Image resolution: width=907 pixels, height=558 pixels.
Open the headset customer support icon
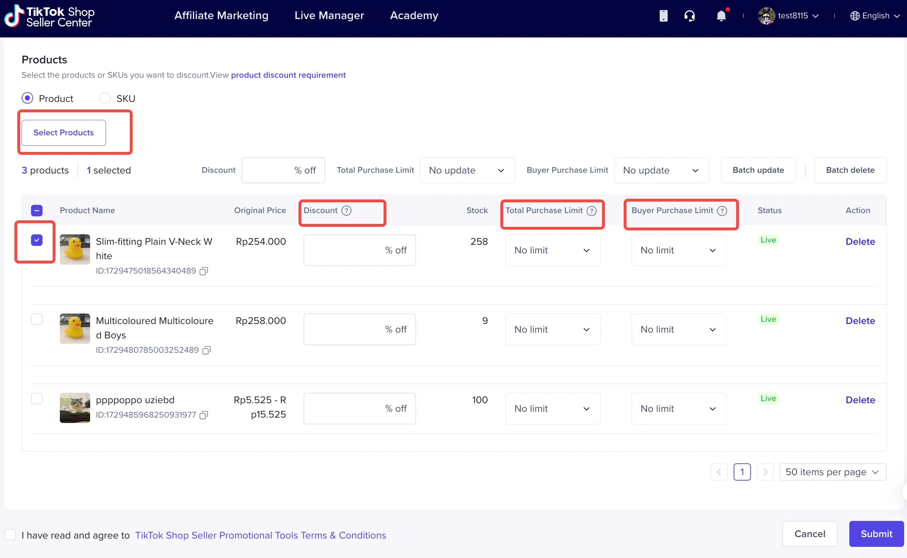click(x=689, y=16)
